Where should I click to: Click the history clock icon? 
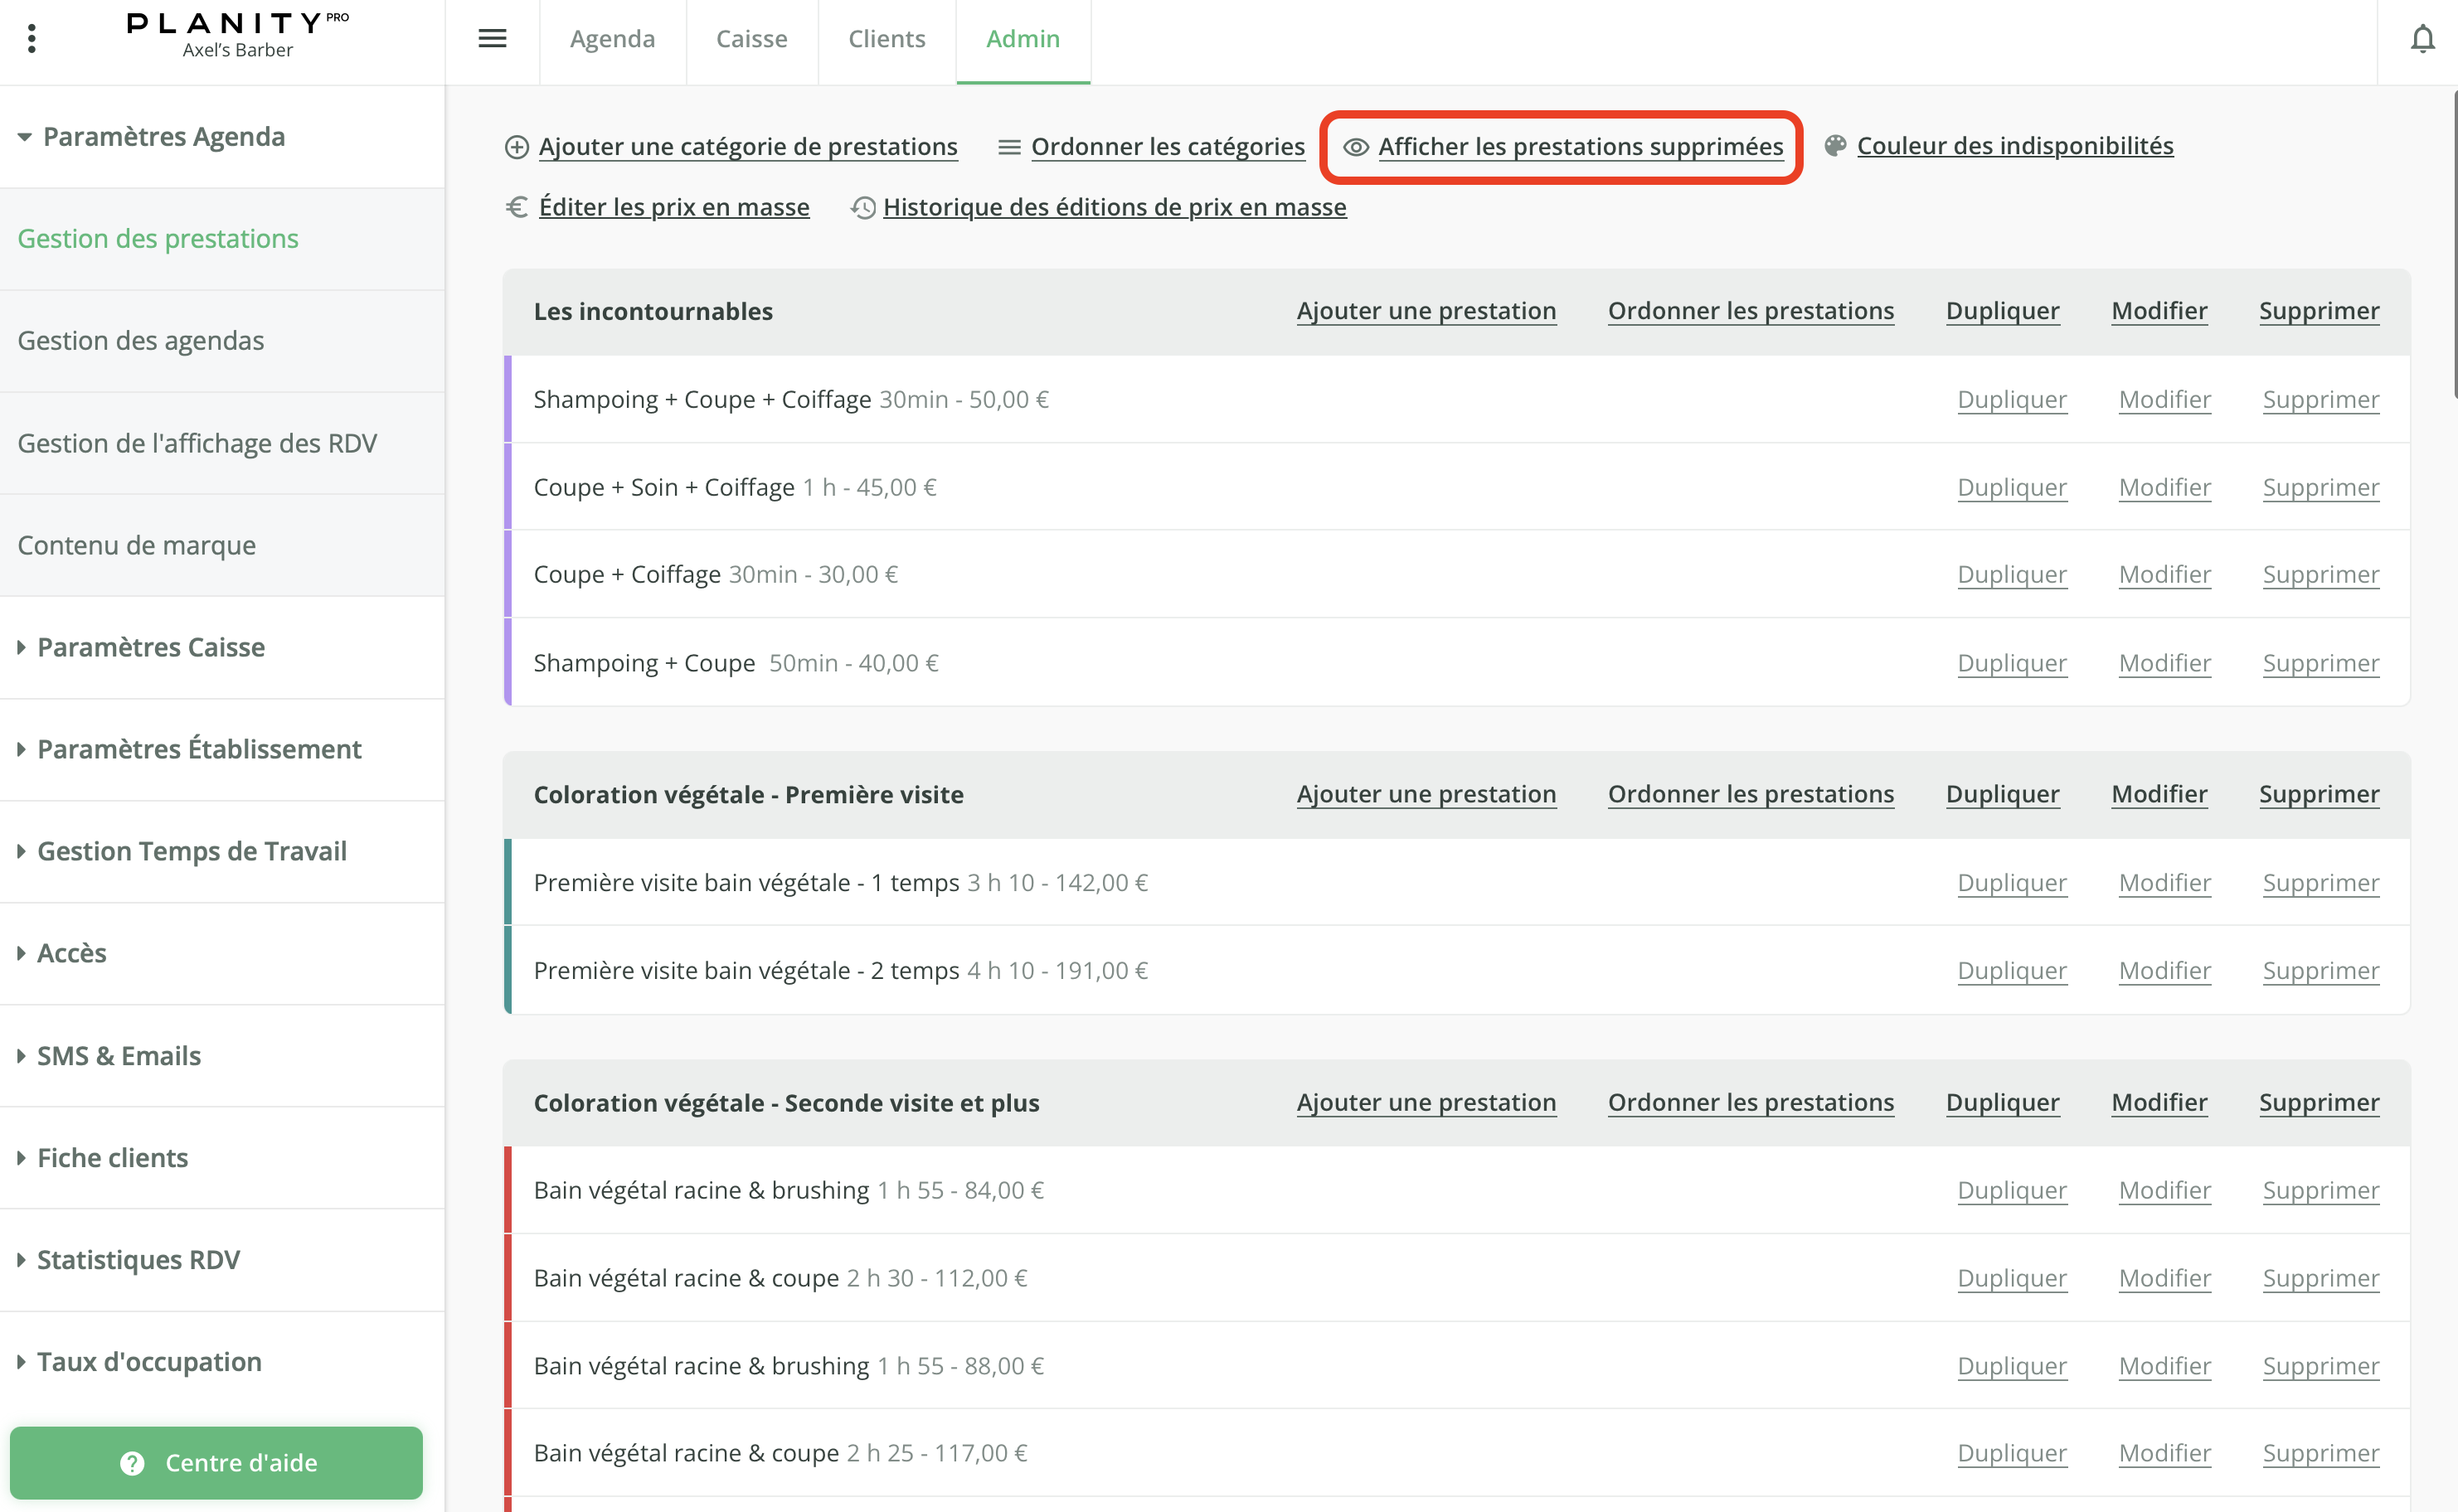pyautogui.click(x=862, y=207)
